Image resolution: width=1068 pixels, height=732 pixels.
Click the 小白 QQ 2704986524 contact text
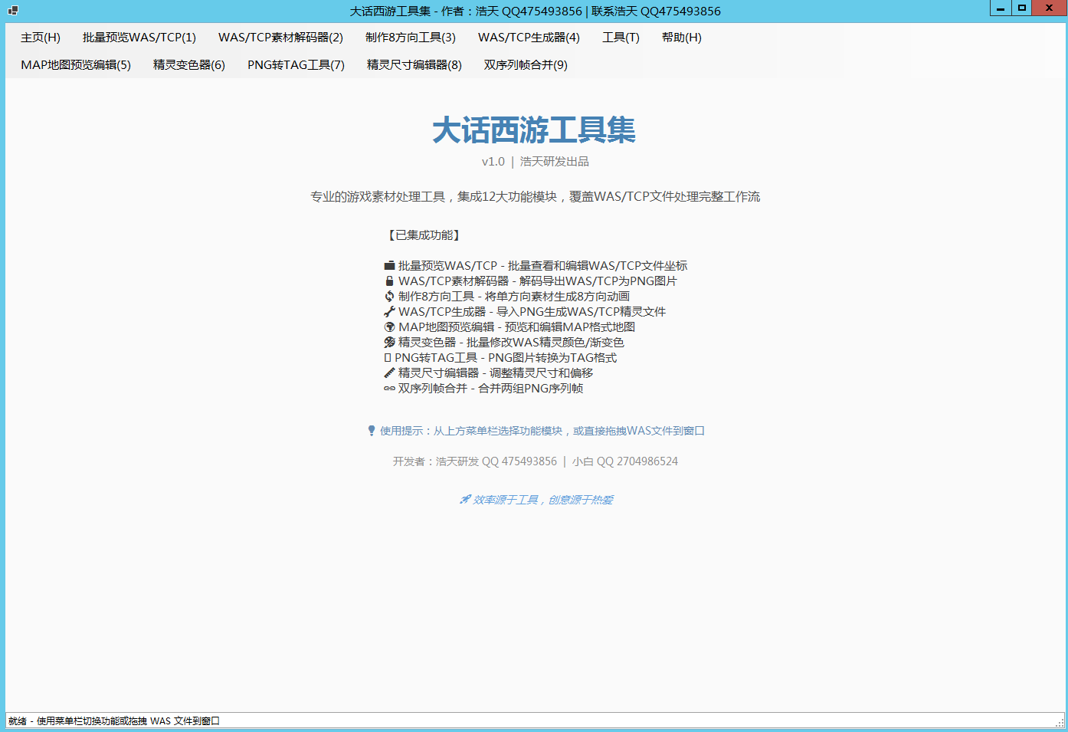(x=624, y=461)
